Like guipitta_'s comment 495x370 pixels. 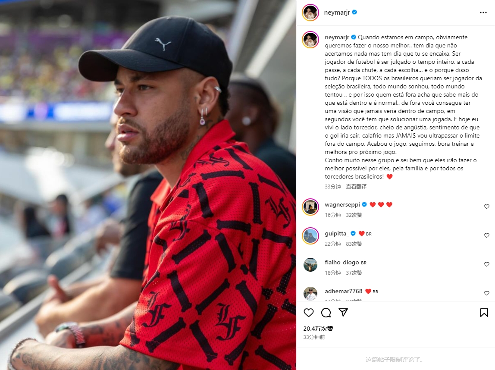point(486,235)
